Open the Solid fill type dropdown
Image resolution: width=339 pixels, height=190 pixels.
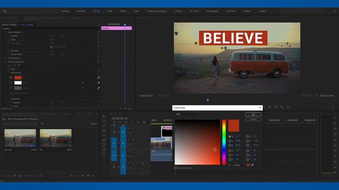point(188,114)
